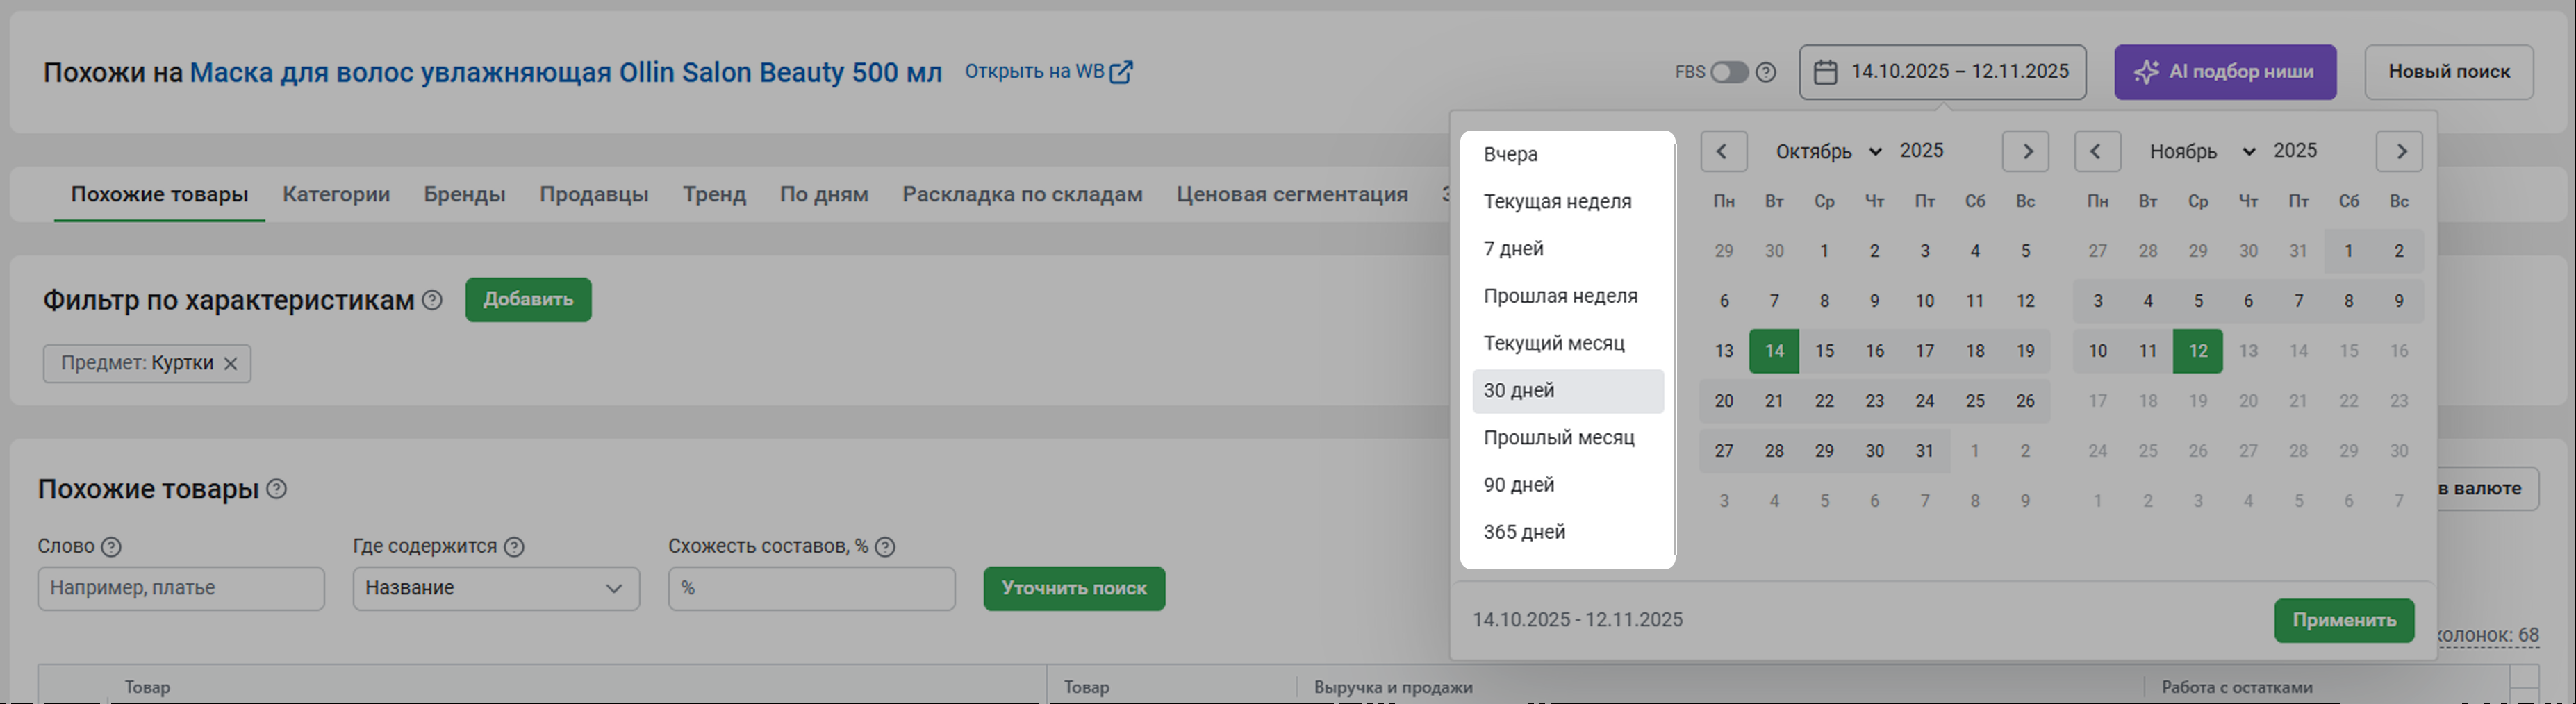2576x704 pixels.
Task: Click into the Слово input field
Action: (x=181, y=588)
